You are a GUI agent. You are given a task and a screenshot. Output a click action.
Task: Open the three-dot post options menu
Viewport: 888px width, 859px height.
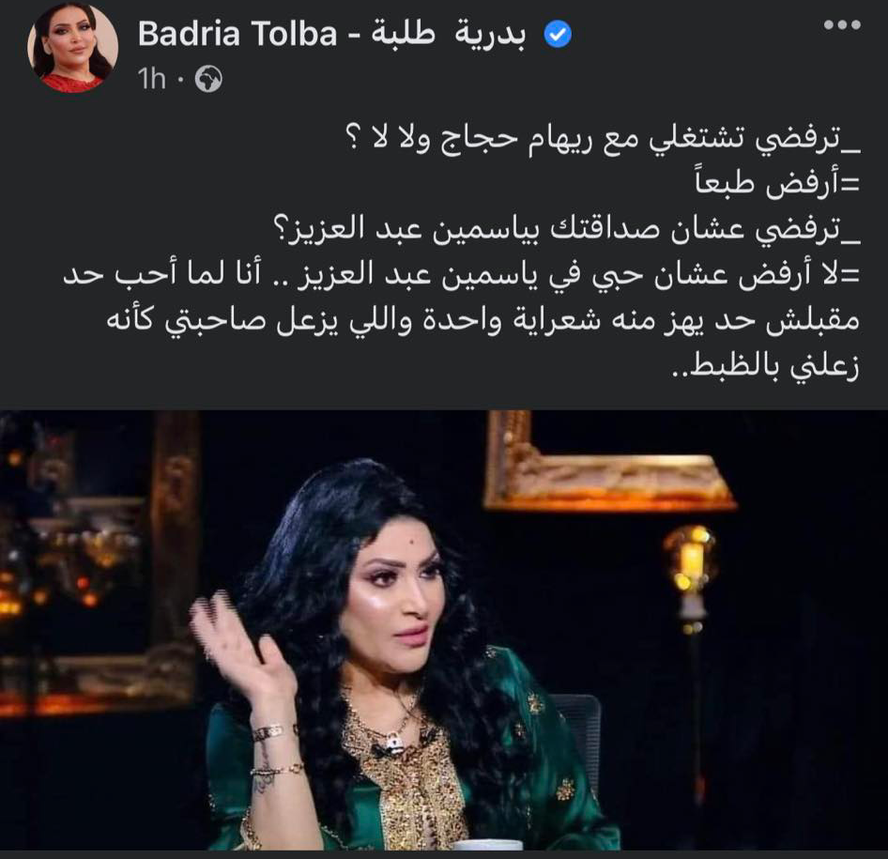point(842,25)
